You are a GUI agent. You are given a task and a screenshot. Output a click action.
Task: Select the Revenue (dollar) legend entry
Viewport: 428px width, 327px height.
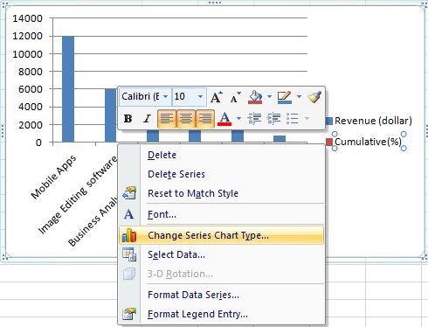click(373, 121)
